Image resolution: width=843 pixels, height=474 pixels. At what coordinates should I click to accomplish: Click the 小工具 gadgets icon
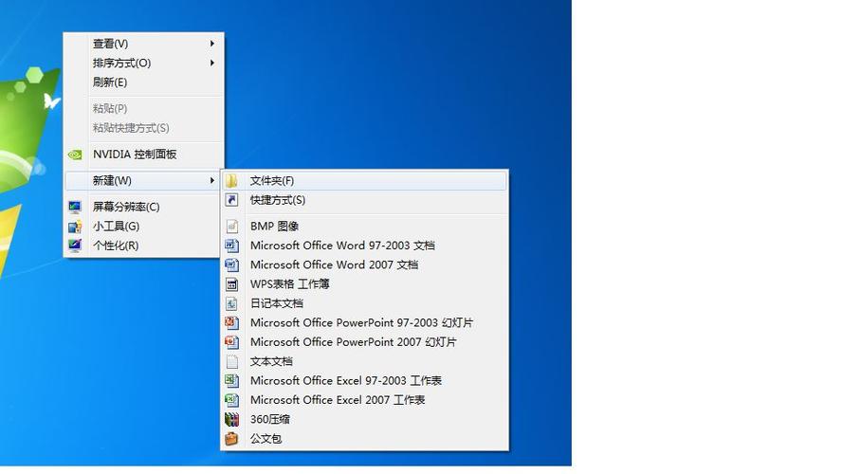coord(75,227)
